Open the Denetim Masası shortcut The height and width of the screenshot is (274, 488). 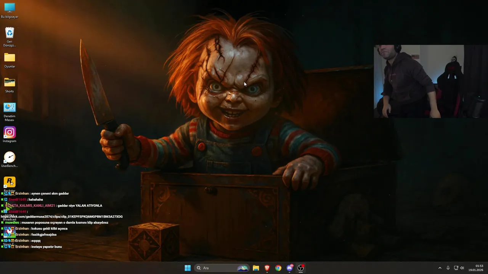(10, 112)
